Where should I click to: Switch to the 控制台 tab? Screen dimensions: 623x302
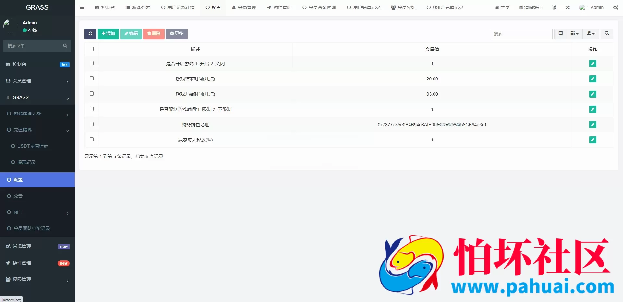104,7
